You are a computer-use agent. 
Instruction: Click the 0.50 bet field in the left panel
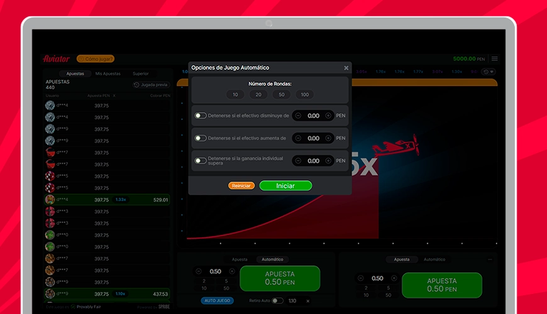pyautogui.click(x=215, y=271)
